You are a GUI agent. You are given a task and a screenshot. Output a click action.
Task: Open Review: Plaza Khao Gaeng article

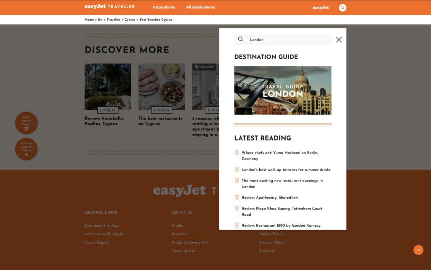pos(282,211)
